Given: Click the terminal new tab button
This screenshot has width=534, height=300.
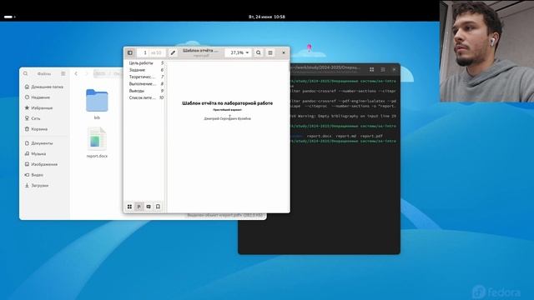Looking at the screenshot, I should pos(371,69).
